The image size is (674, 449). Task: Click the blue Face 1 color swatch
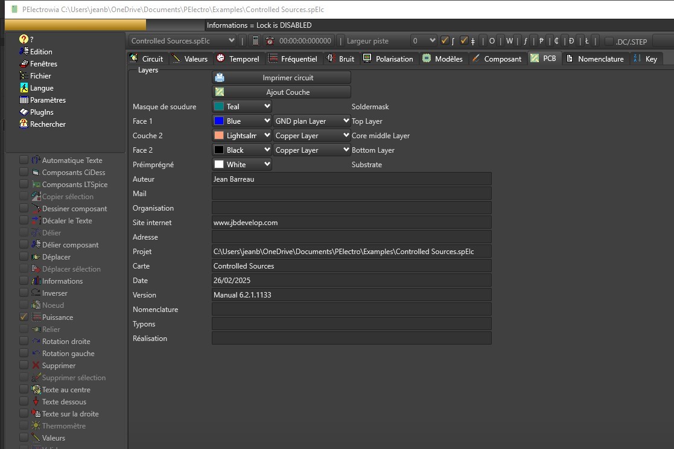[219, 121]
